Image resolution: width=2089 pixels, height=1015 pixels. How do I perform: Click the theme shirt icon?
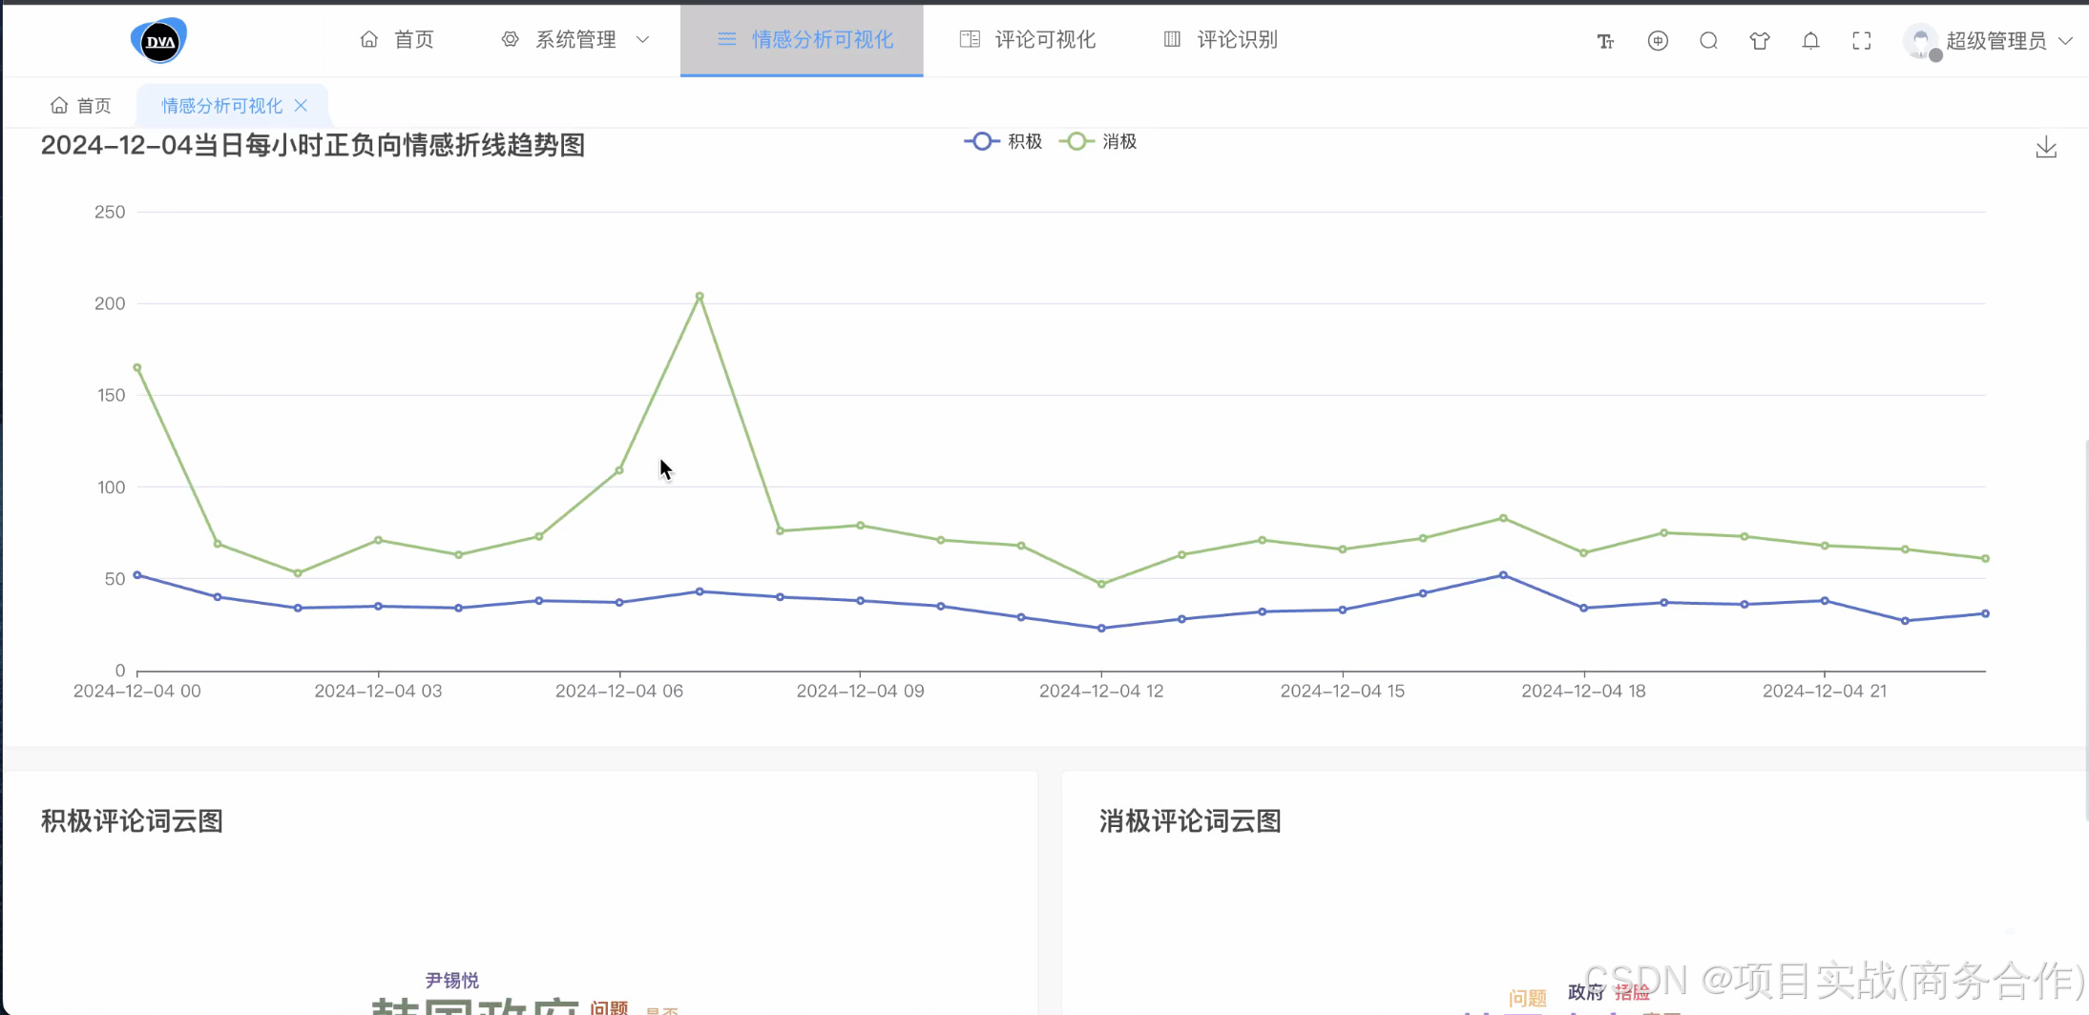click(1760, 41)
